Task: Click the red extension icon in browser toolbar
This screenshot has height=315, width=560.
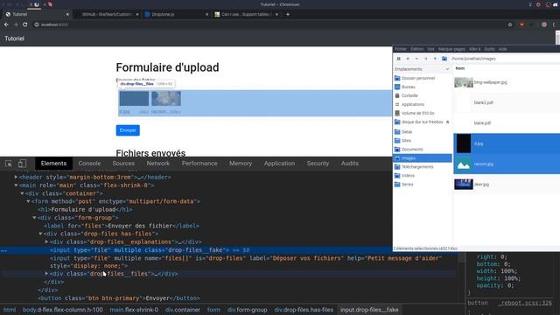Action: tap(521, 24)
